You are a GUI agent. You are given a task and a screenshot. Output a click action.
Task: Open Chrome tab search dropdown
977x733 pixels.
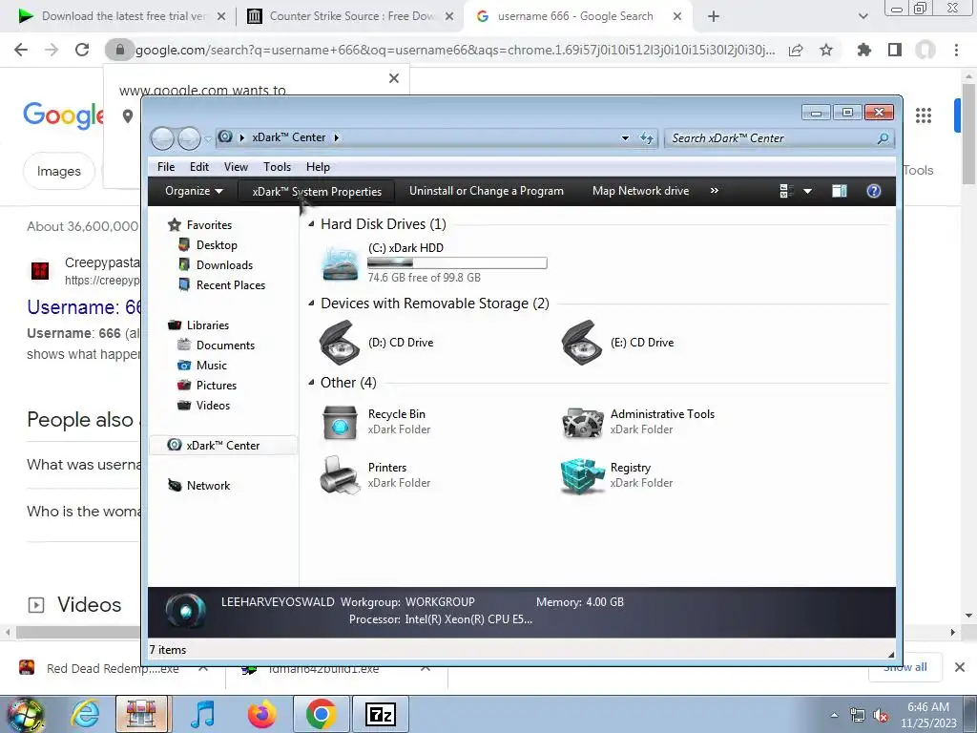863,16
